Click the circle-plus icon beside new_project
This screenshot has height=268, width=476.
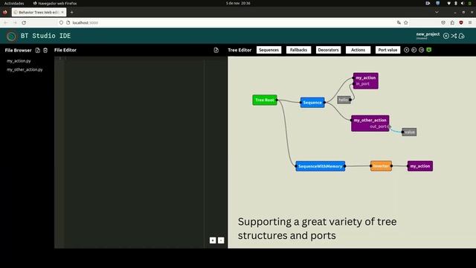coord(446,36)
